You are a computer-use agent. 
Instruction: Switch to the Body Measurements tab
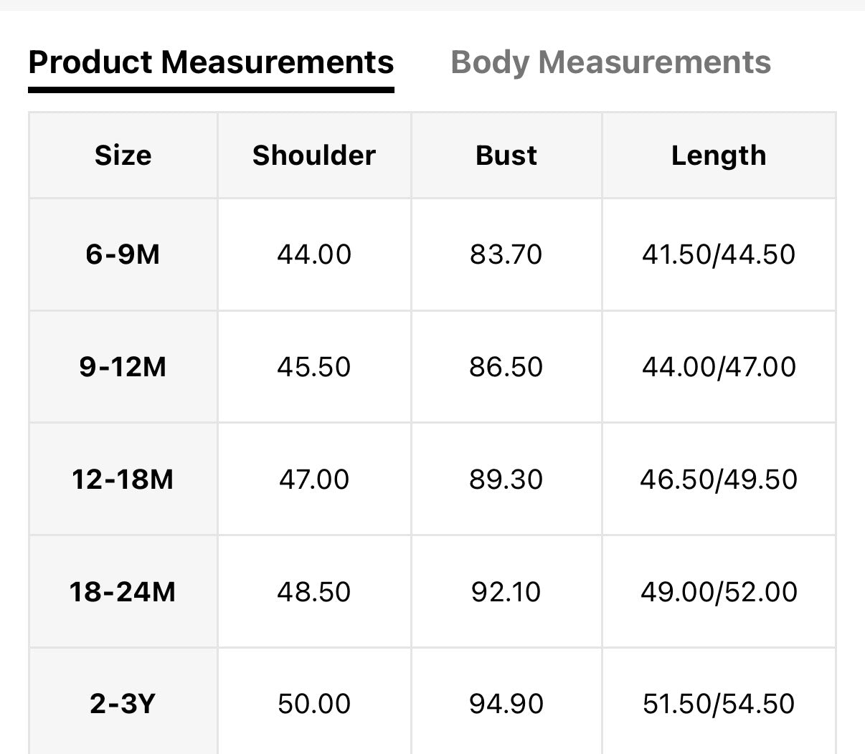tap(610, 62)
